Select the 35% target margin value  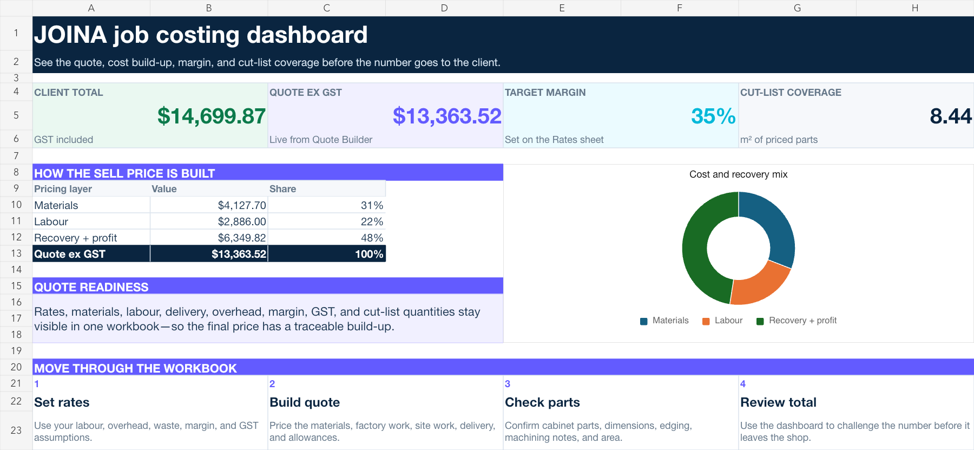(713, 116)
